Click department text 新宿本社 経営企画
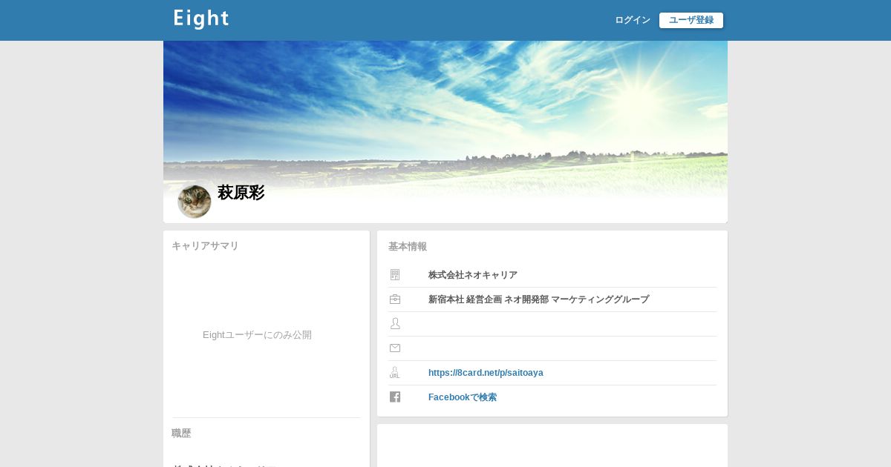 tap(465, 299)
